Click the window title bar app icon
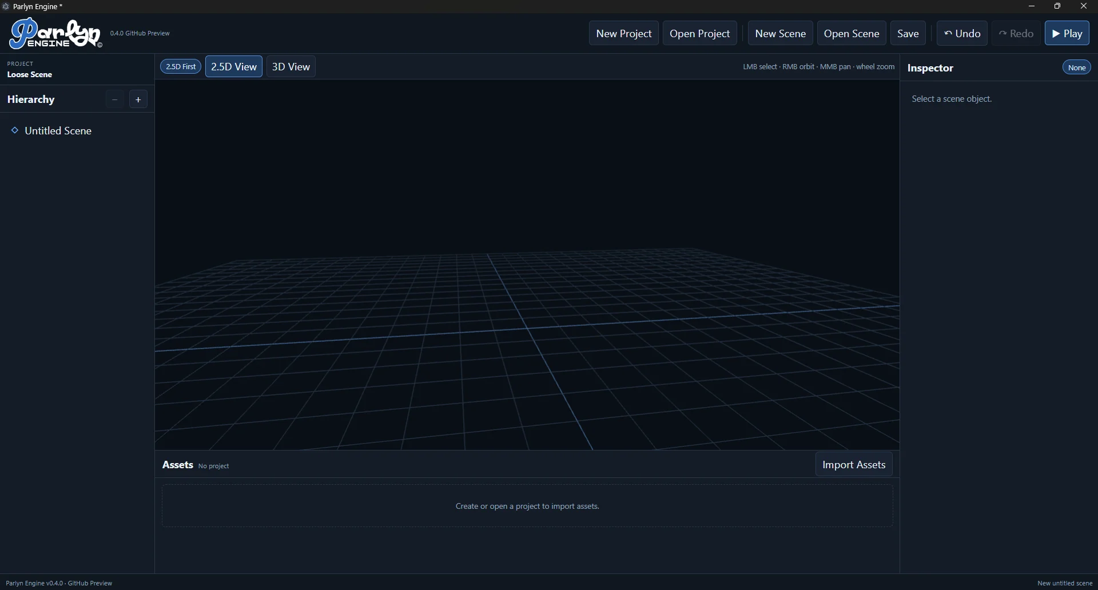This screenshot has height=590, width=1098. tap(6, 6)
